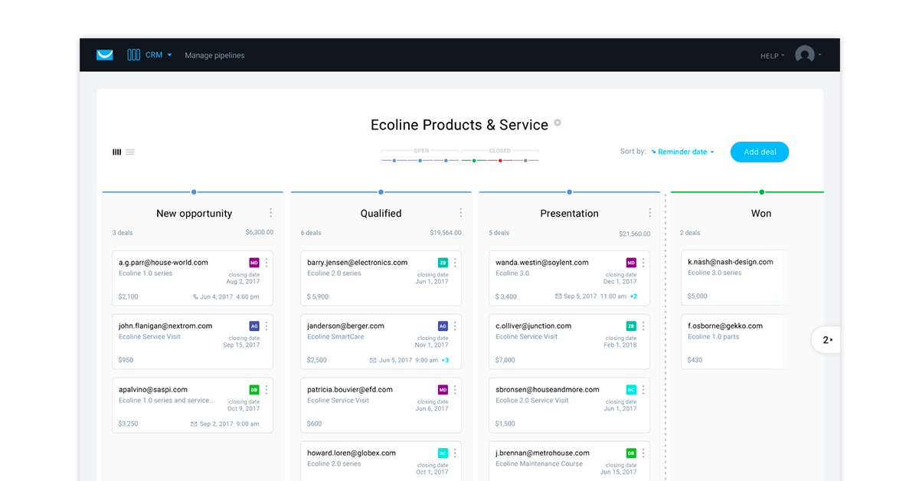Open the user avatar account menu
This screenshot has height=481, width=919.
click(x=807, y=55)
